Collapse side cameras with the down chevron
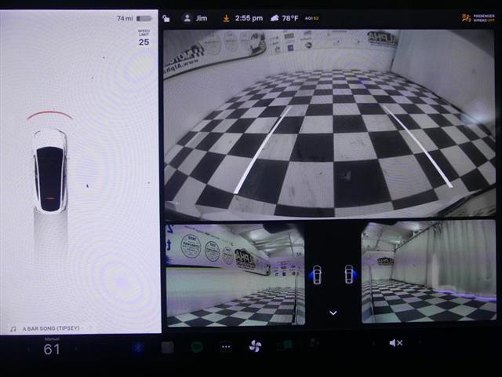Viewport: 502px width, 377px height. click(333, 313)
